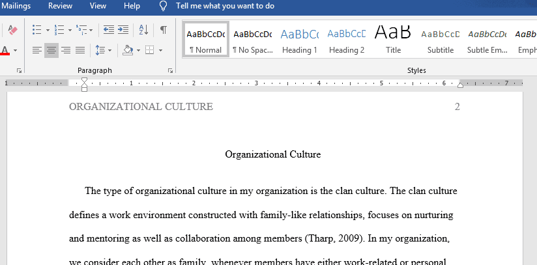Image resolution: width=537 pixels, height=265 pixels.
Task: Apply the red Font Color button
Action: (x=5, y=51)
